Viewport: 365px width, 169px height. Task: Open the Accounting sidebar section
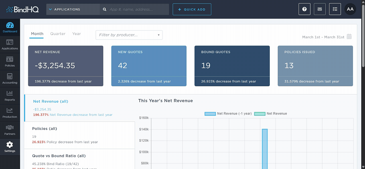10,79
